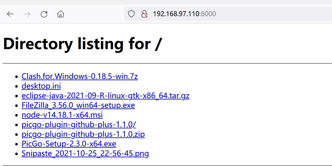Open the browser home page
Viewport: 332px width, 166px height.
click(x=61, y=14)
